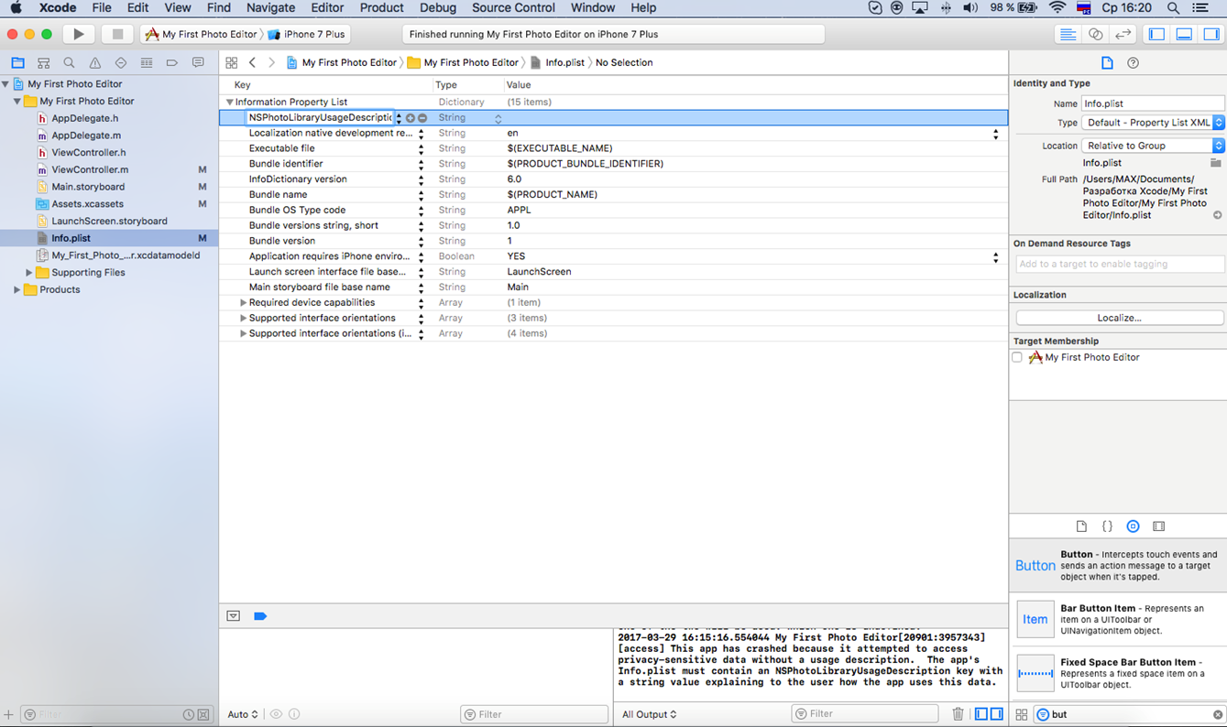The height and width of the screenshot is (727, 1227).
Task: Run the app with the Play button
Action: coord(78,34)
